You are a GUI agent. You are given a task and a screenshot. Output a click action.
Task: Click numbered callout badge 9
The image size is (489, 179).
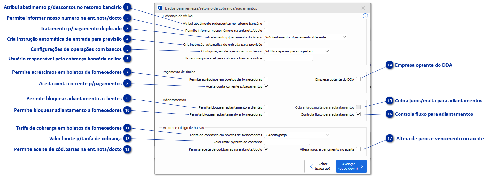[127, 99]
